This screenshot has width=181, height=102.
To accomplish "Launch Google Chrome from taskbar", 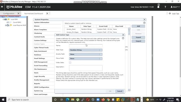I will 108,99.
